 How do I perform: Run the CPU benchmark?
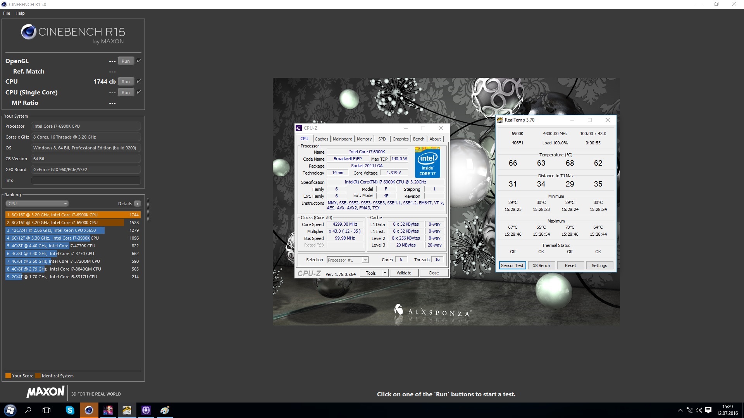click(126, 82)
